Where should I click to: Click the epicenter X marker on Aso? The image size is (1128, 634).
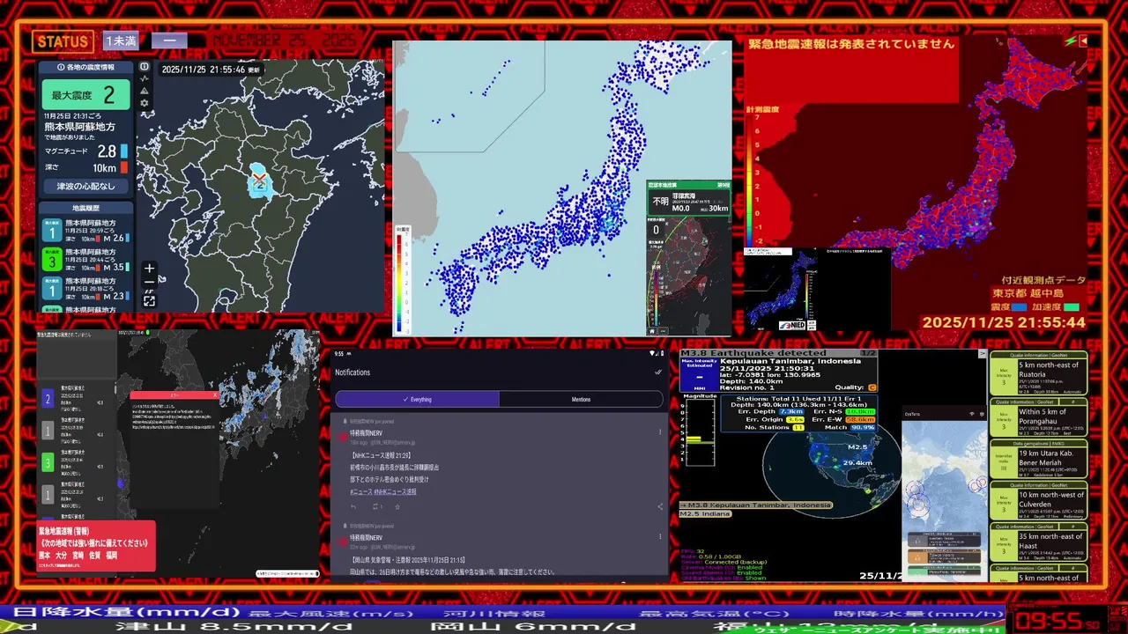pos(259,180)
